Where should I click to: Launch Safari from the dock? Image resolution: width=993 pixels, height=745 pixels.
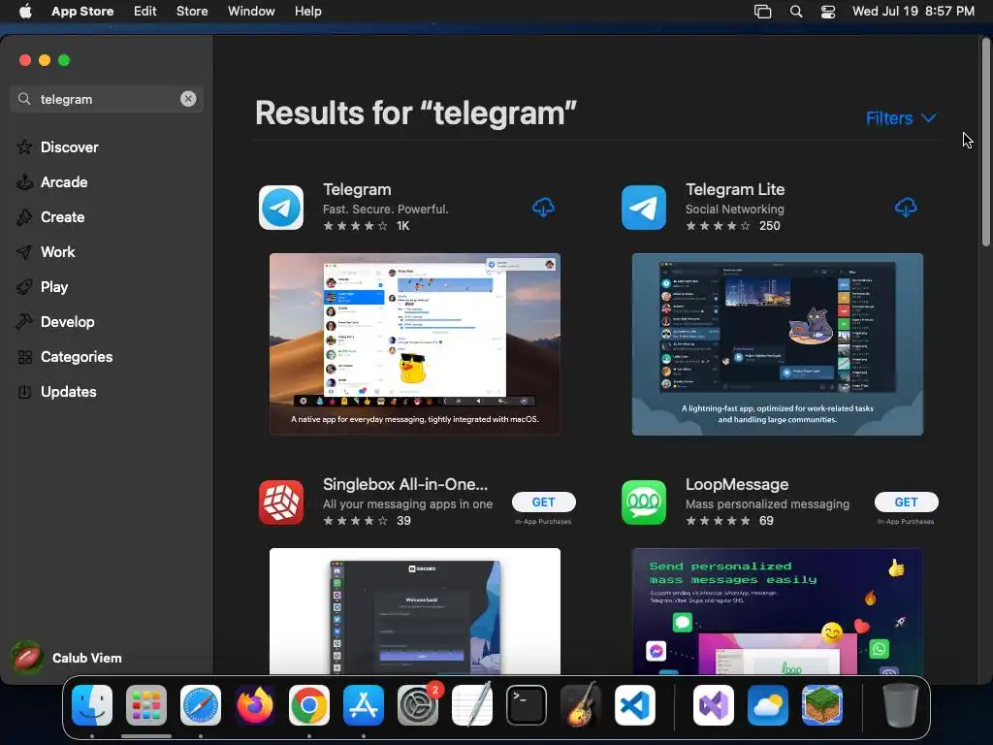201,705
